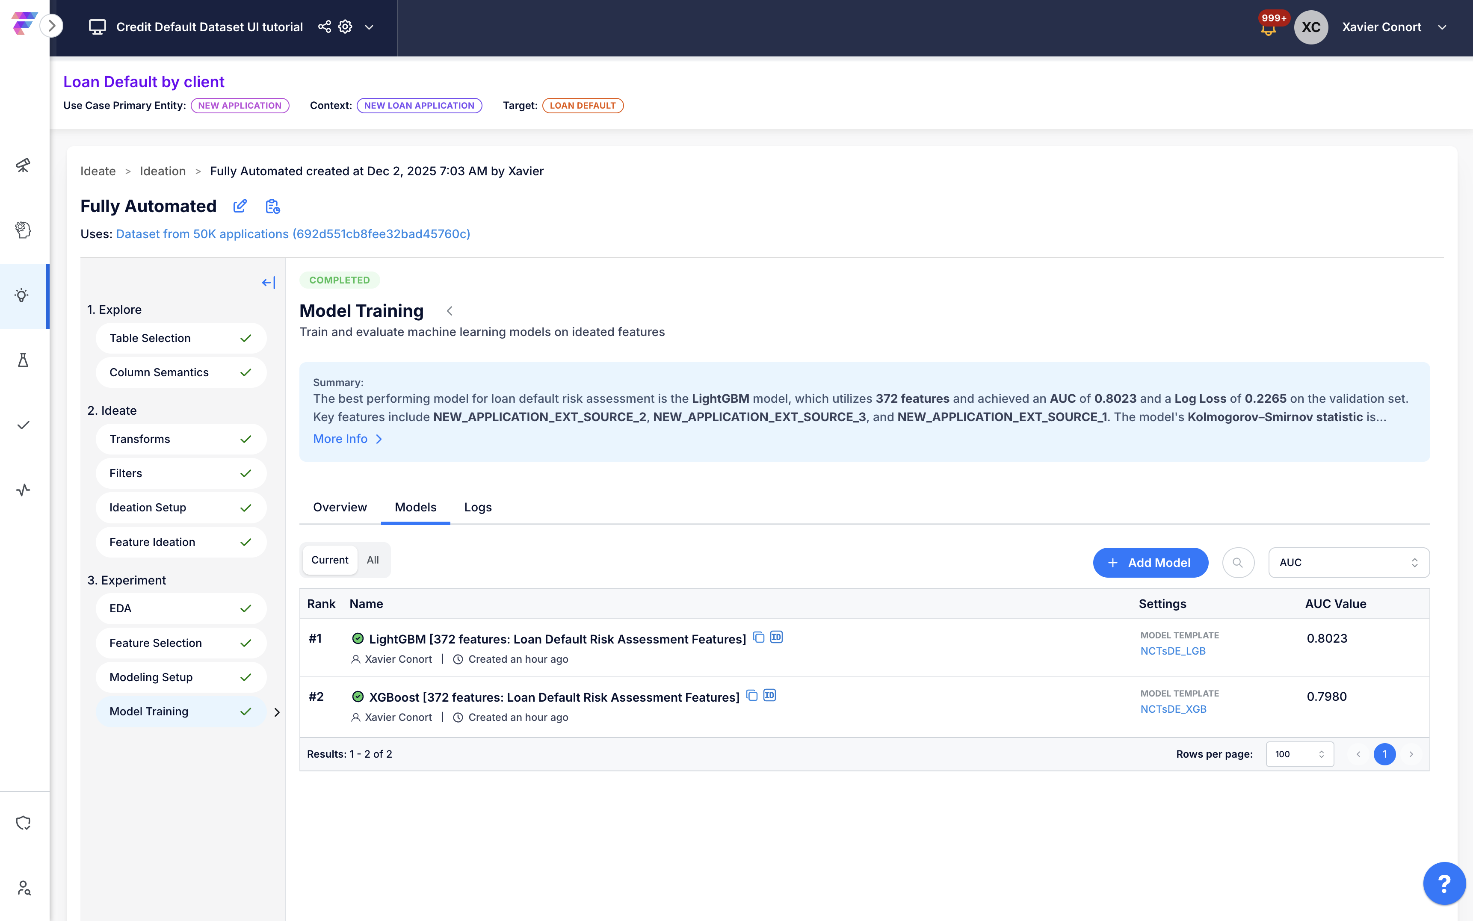This screenshot has height=921, width=1473.
Task: Open the flask icon in left sidebar
Action: click(x=23, y=360)
